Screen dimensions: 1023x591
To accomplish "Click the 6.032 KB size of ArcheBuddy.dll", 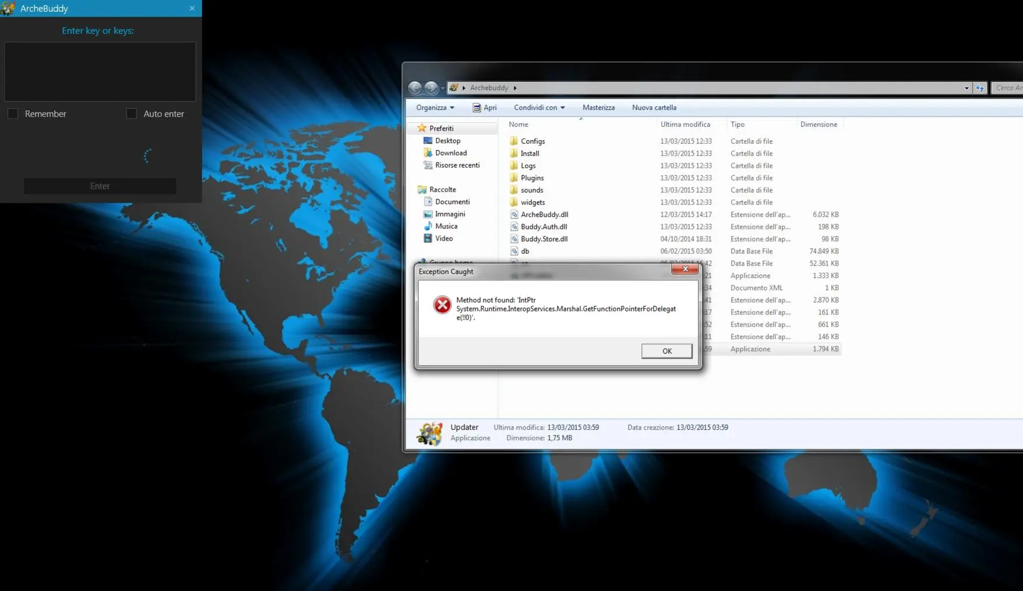I will [x=826, y=214].
